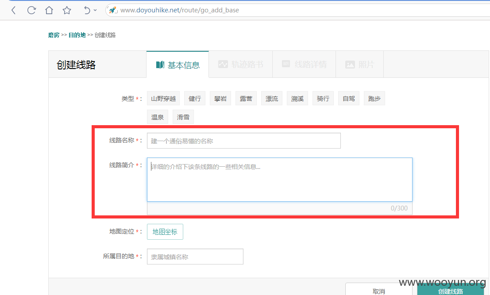Select route type 溯溪
Screen dimensions: 490x295
[297, 98]
